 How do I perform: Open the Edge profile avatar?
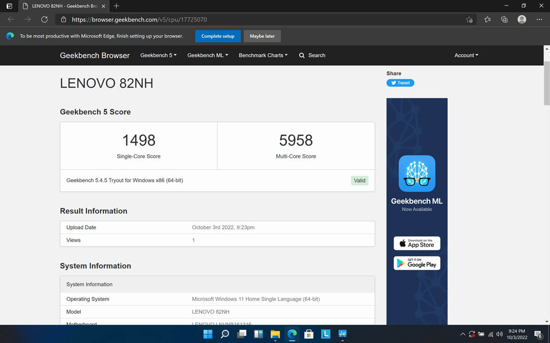coord(522,19)
